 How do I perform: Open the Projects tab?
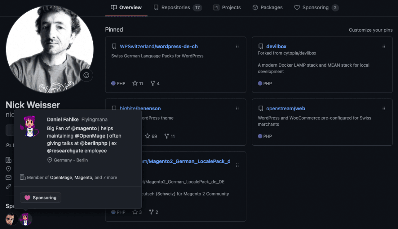tap(227, 7)
